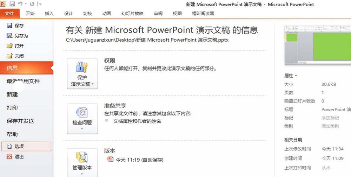Click the green slide preview thumbnail
Screen dimensions: 351x177
point(318,45)
